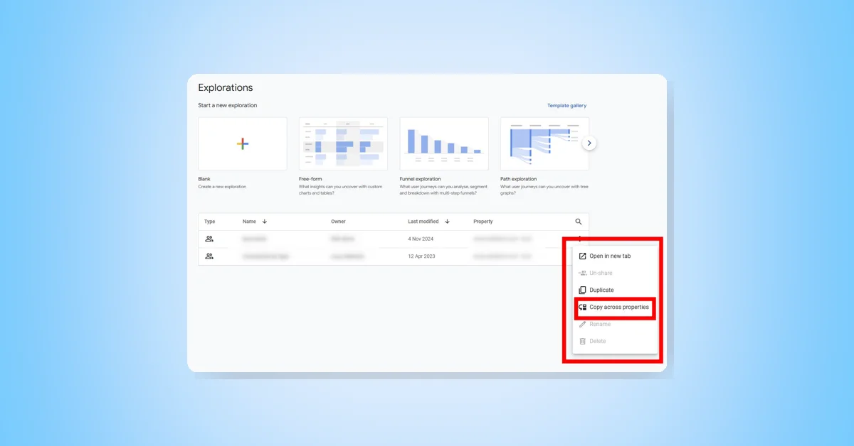This screenshot has height=446, width=854.
Task: Choose Delete from the context menu
Action: pyautogui.click(x=616, y=342)
